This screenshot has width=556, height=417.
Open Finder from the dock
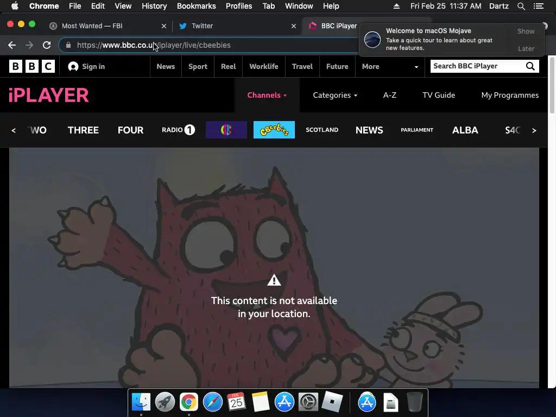coord(141,402)
